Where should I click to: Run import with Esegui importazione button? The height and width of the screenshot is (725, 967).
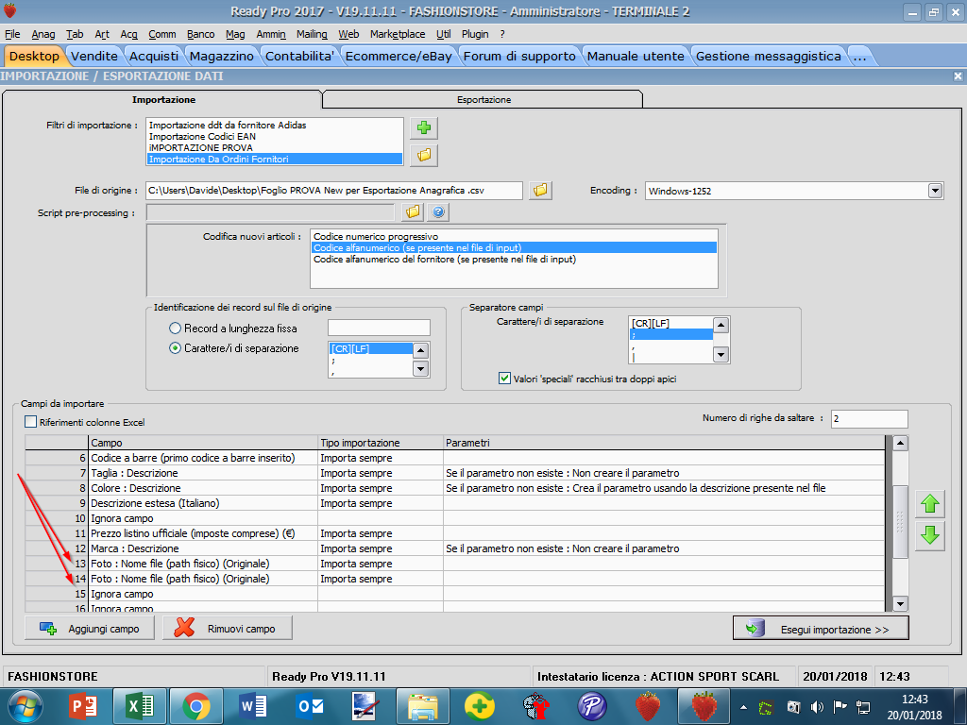click(821, 629)
